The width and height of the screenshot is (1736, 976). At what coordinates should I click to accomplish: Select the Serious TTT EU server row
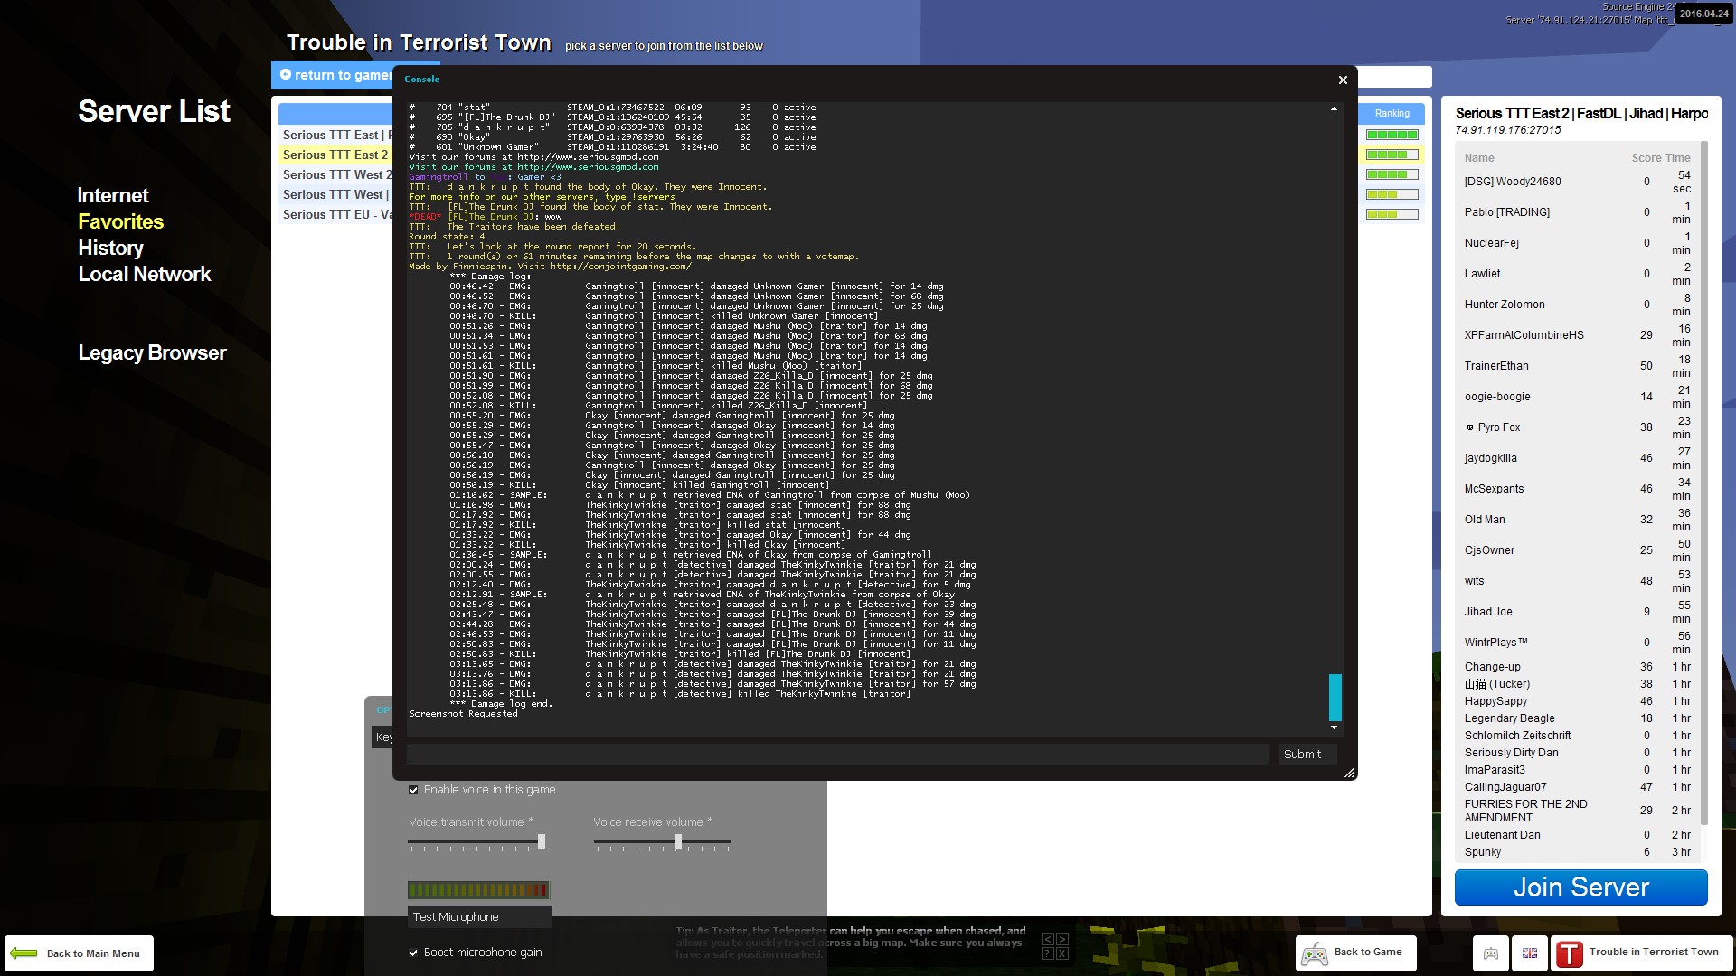(x=335, y=215)
